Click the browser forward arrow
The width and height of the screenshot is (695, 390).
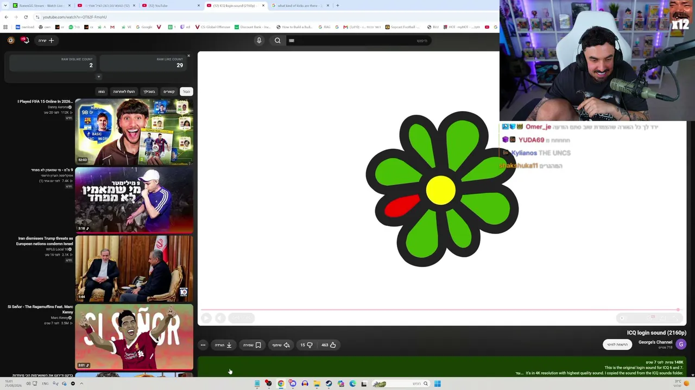(16, 17)
